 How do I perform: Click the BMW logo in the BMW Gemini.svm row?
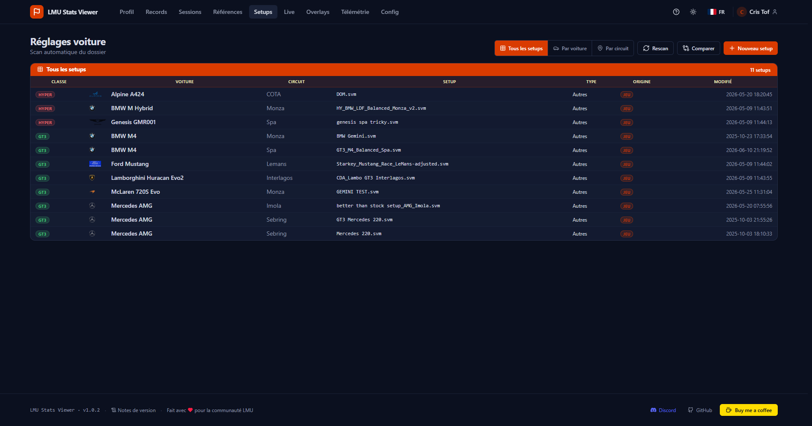(92, 136)
